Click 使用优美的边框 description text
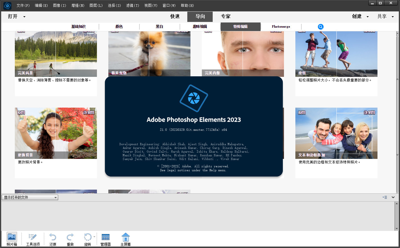Viewport: 400px width, 248px height. click(329, 162)
